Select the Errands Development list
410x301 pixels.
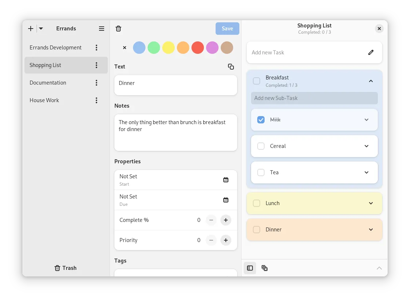(x=56, y=48)
